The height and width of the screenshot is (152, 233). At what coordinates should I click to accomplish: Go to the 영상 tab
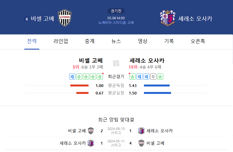pos(143,41)
